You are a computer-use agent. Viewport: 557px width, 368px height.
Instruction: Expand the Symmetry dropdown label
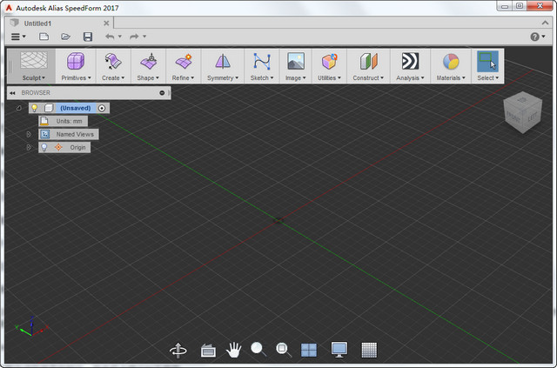[223, 77]
